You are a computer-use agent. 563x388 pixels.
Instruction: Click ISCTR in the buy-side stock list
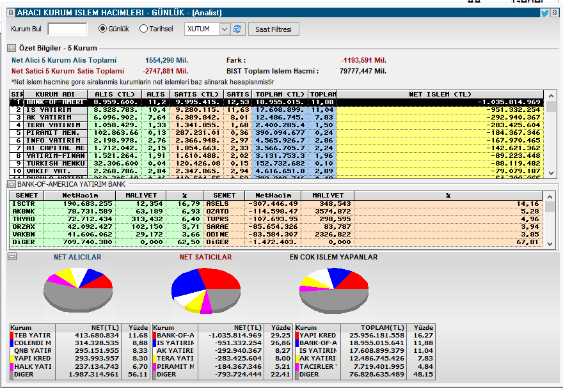point(24,204)
